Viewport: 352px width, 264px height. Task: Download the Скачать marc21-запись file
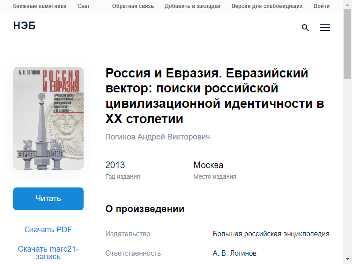pos(48,253)
